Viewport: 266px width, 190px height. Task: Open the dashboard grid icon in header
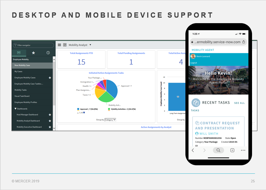pyautogui.click(x=65, y=45)
